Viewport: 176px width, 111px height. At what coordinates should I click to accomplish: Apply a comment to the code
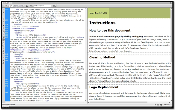[x=4, y=43]
